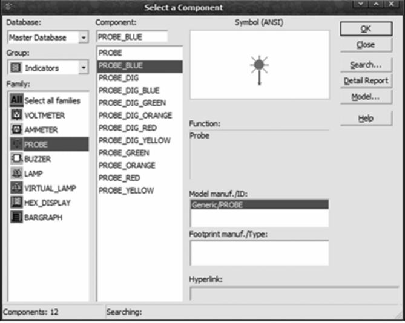Image resolution: width=405 pixels, height=323 pixels.
Task: Click the VIRTUAL_LAMP family icon
Action: pyautogui.click(x=16, y=188)
